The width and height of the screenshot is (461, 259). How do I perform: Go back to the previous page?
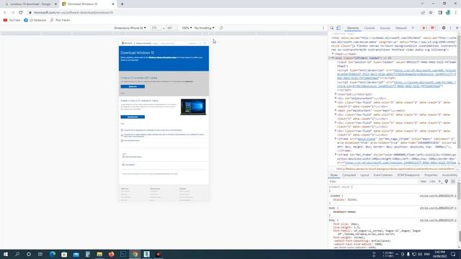tap(5, 13)
